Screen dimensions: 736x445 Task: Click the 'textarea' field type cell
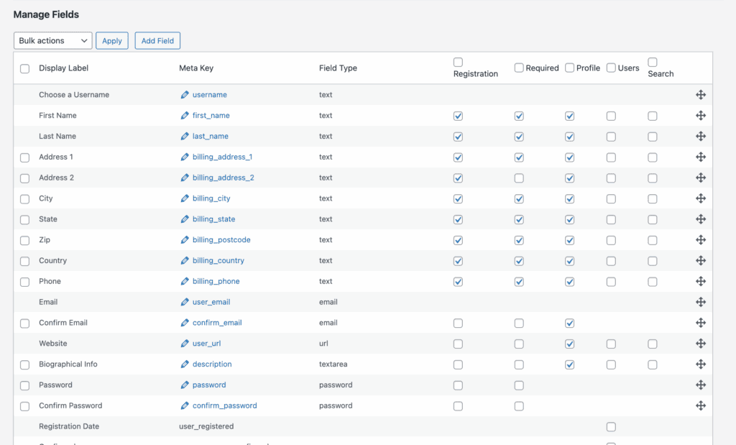tap(333, 364)
